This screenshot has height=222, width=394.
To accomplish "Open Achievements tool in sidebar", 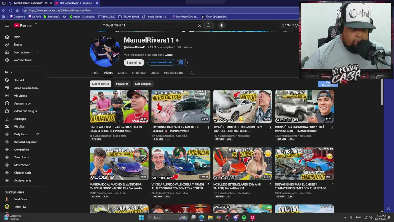I will pos(23,180).
